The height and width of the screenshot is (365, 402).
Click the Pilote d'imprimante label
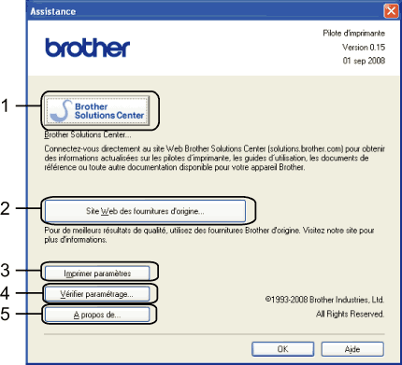[353, 34]
